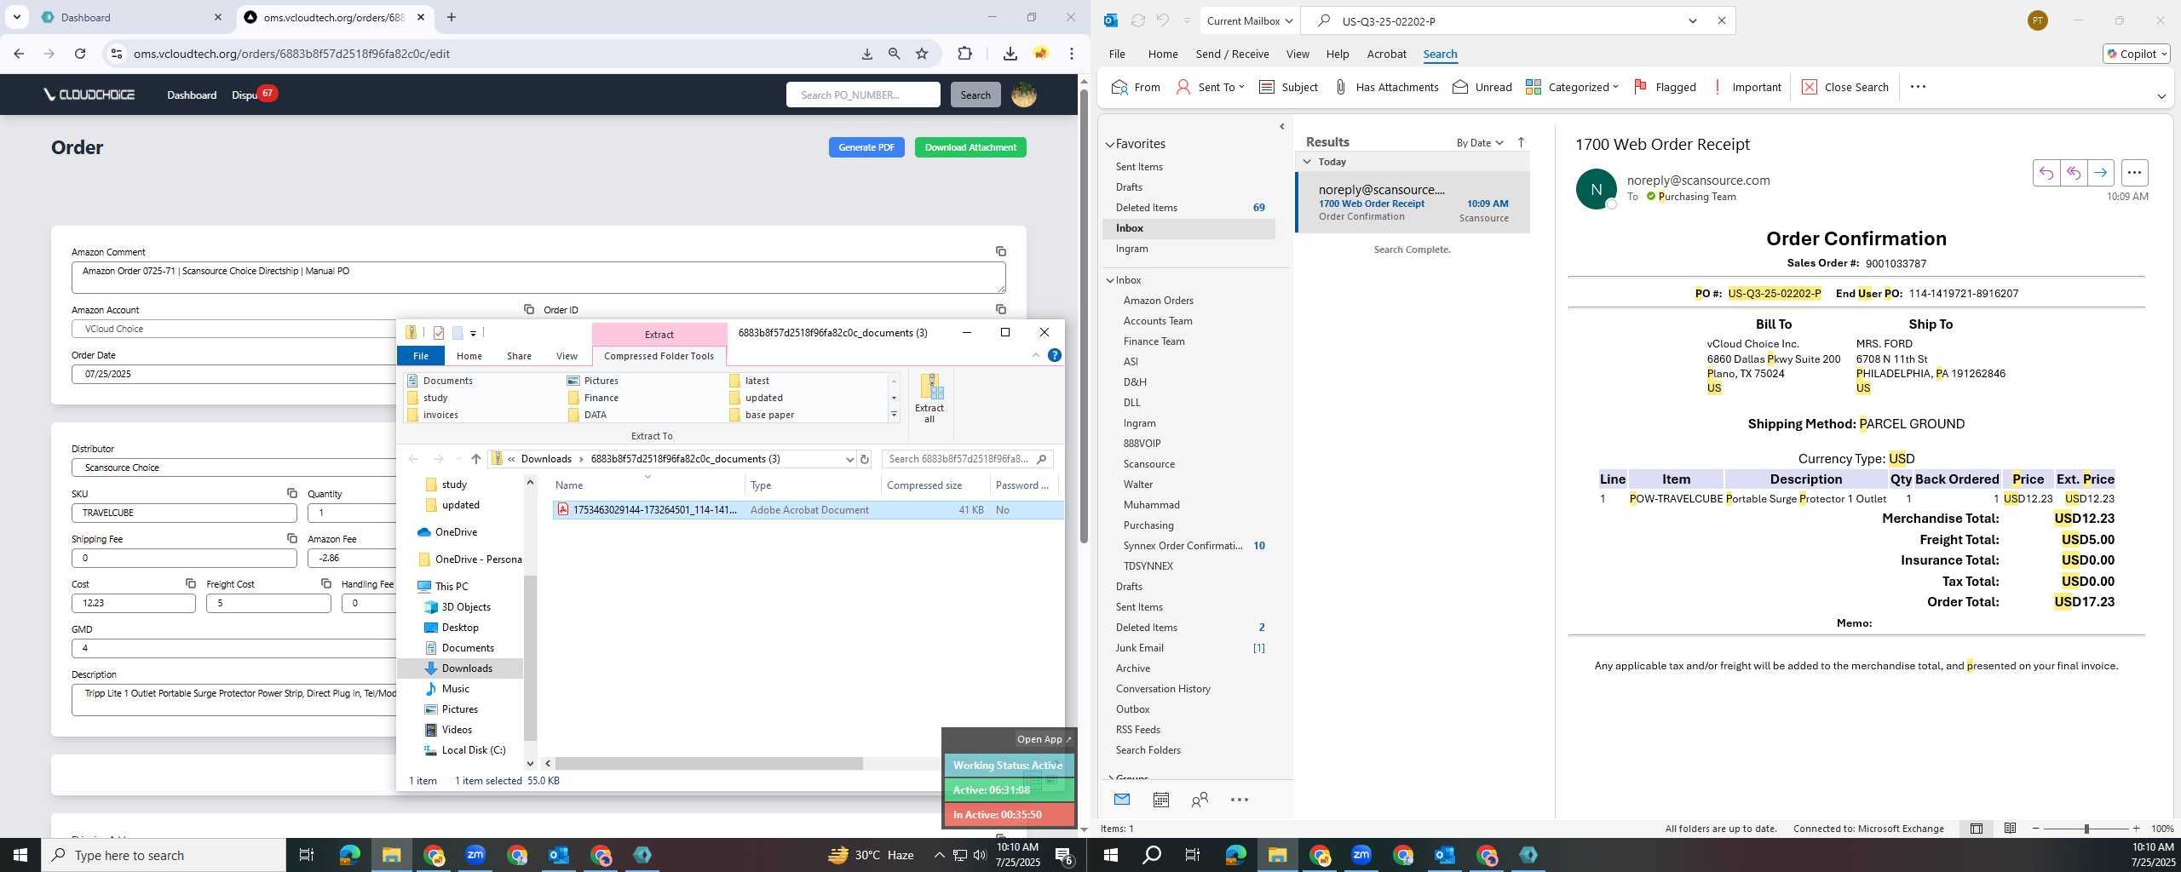The height and width of the screenshot is (872, 2181).
Task: Open more email actions ellipsis button
Action: 2134,173
